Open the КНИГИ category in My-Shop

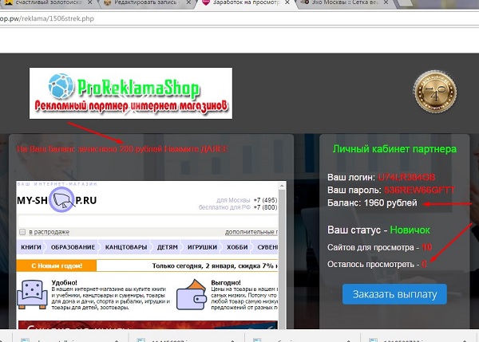click(31, 247)
